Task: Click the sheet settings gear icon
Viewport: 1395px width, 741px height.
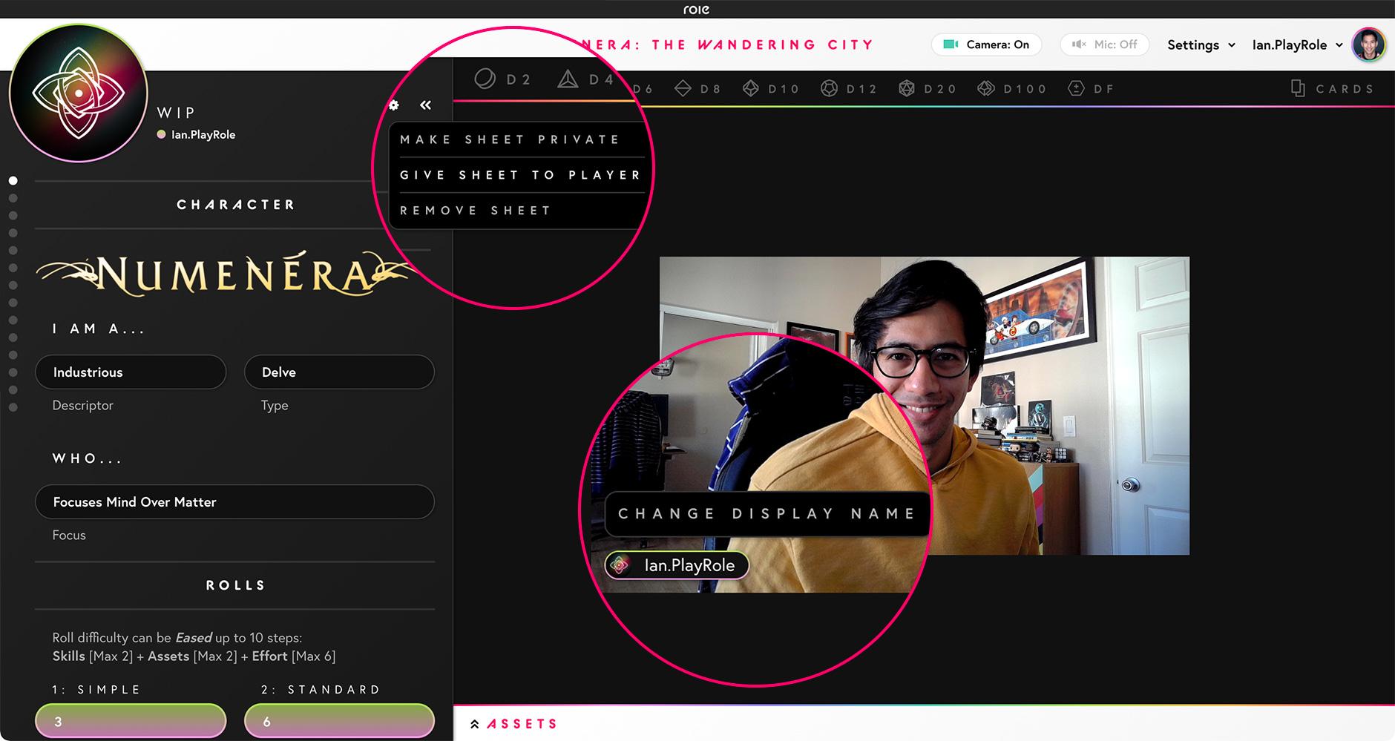Action: click(x=394, y=105)
